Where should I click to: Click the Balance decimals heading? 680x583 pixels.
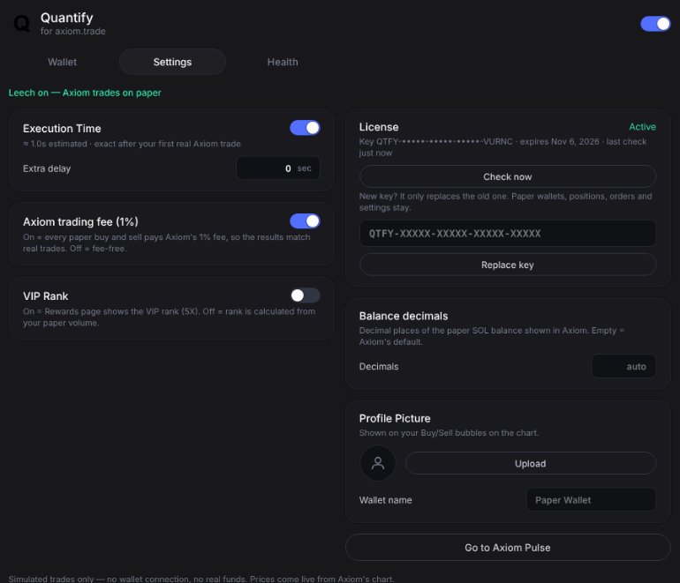click(x=404, y=316)
